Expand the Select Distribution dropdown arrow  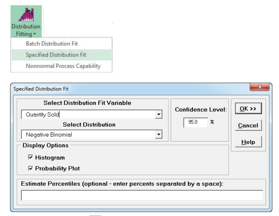click(159, 135)
